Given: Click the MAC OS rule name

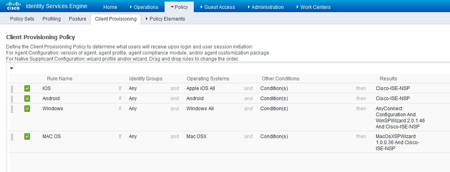Looking at the screenshot, I should pyautogui.click(x=51, y=136).
